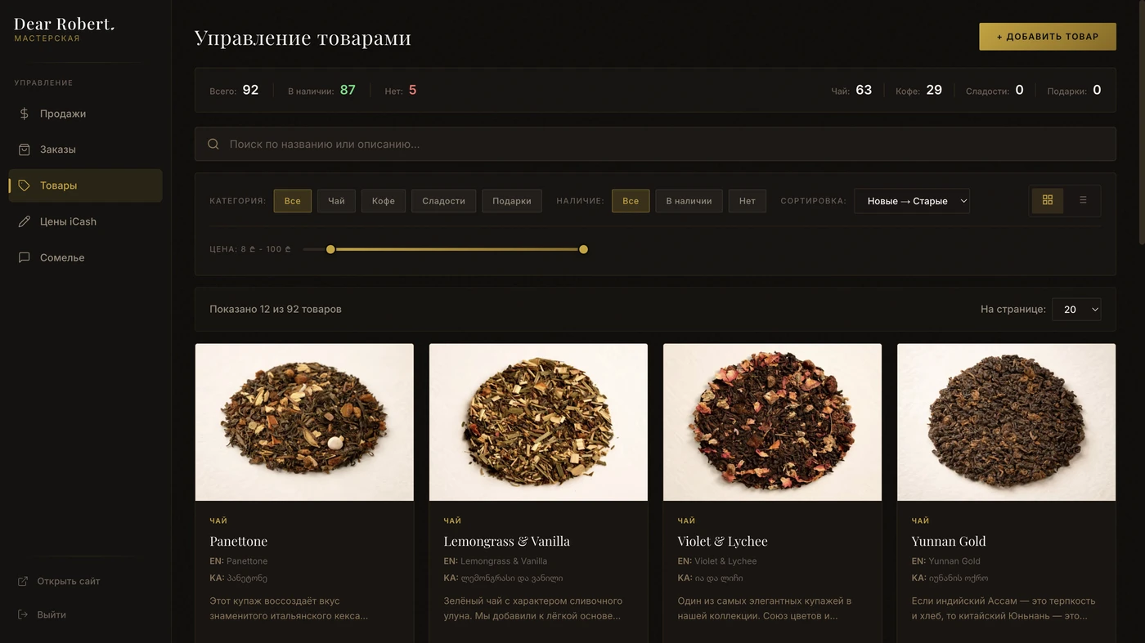1145x643 pixels.
Task: Show only В наличии products
Action: (x=689, y=201)
